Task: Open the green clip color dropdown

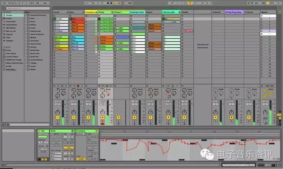Action: (43, 137)
